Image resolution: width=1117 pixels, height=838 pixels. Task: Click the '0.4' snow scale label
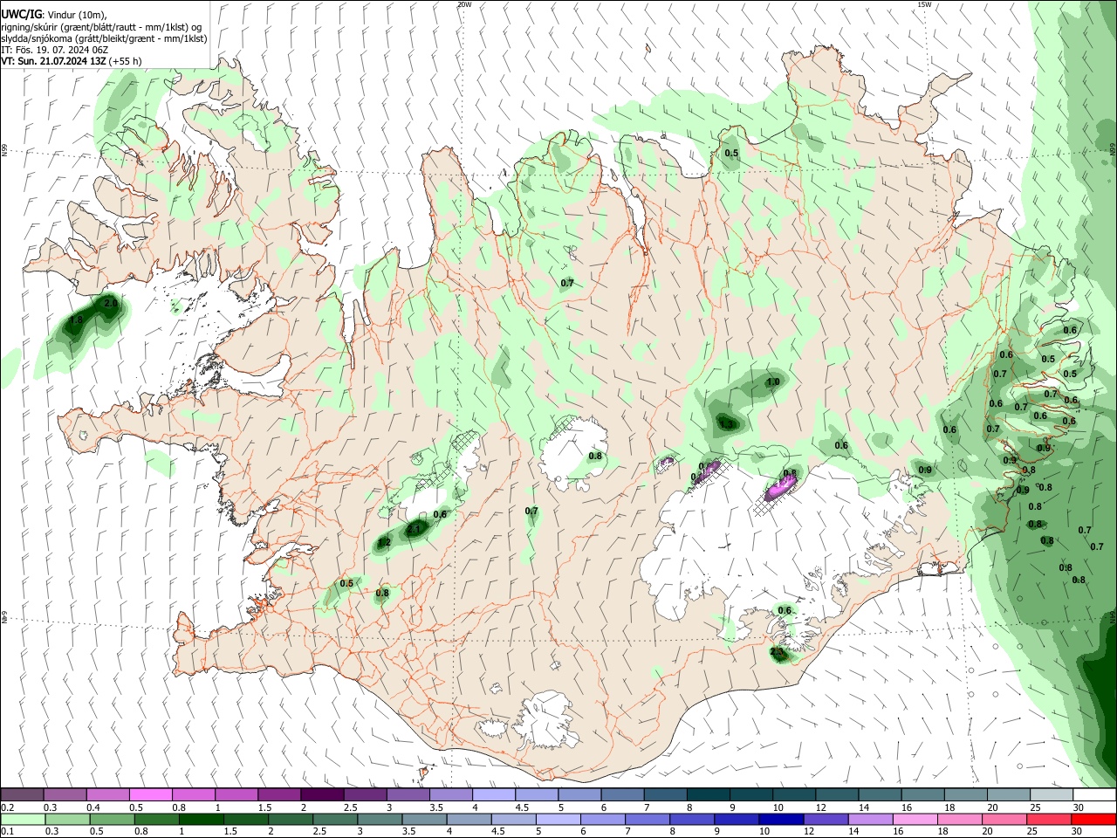(93, 807)
